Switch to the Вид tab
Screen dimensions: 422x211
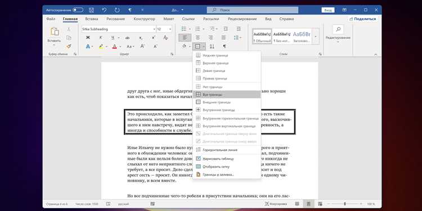click(268, 19)
